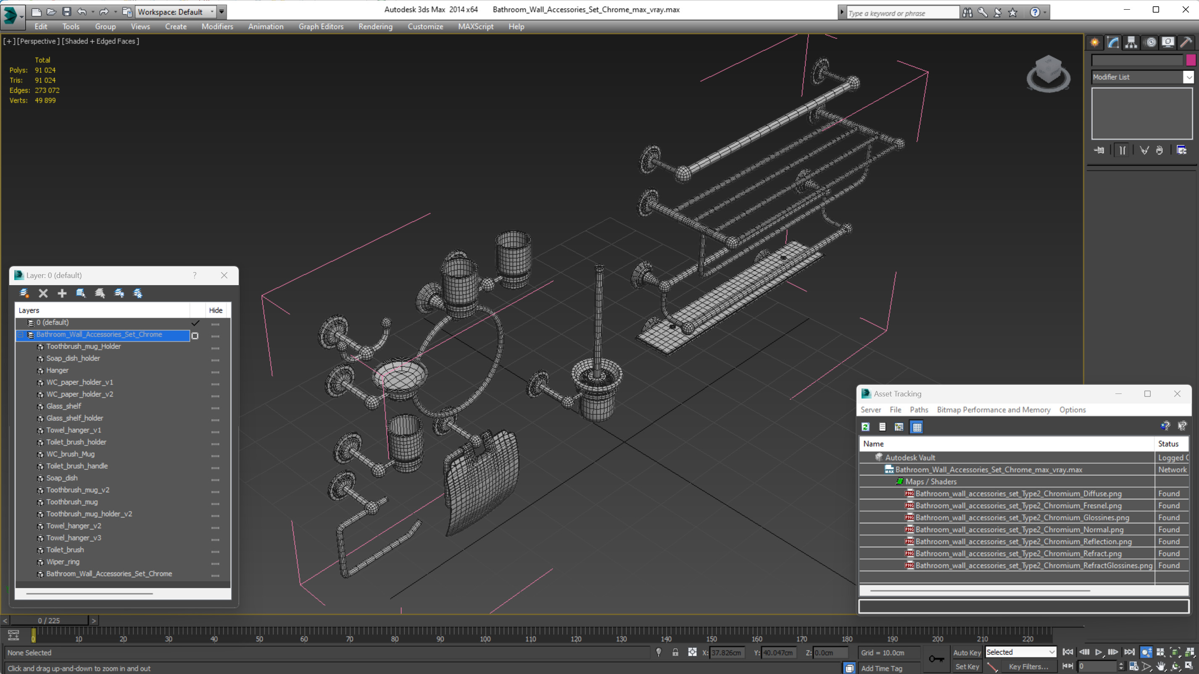The width and height of the screenshot is (1199, 674).
Task: Click the Set Keys key icon
Action: point(936,658)
